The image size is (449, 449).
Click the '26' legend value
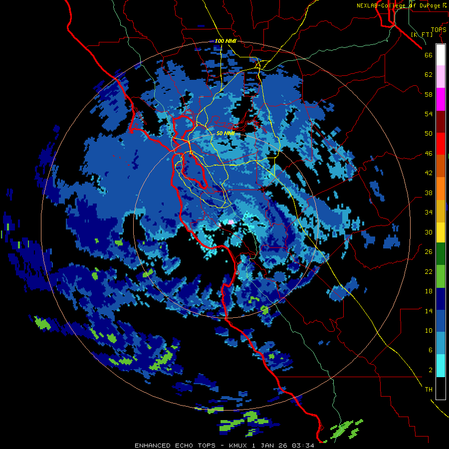pyautogui.click(x=429, y=252)
